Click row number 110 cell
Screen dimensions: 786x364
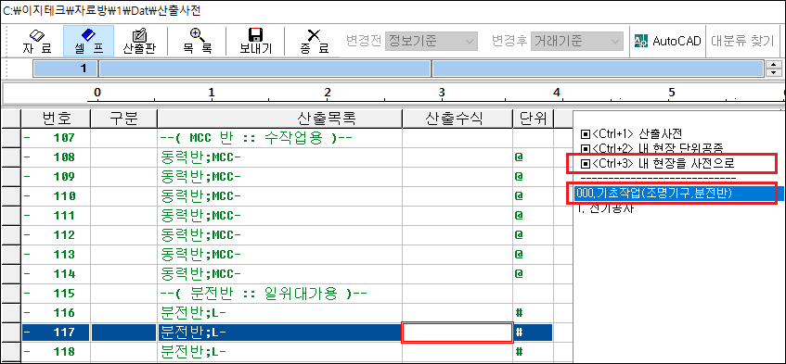pyautogui.click(x=56, y=196)
